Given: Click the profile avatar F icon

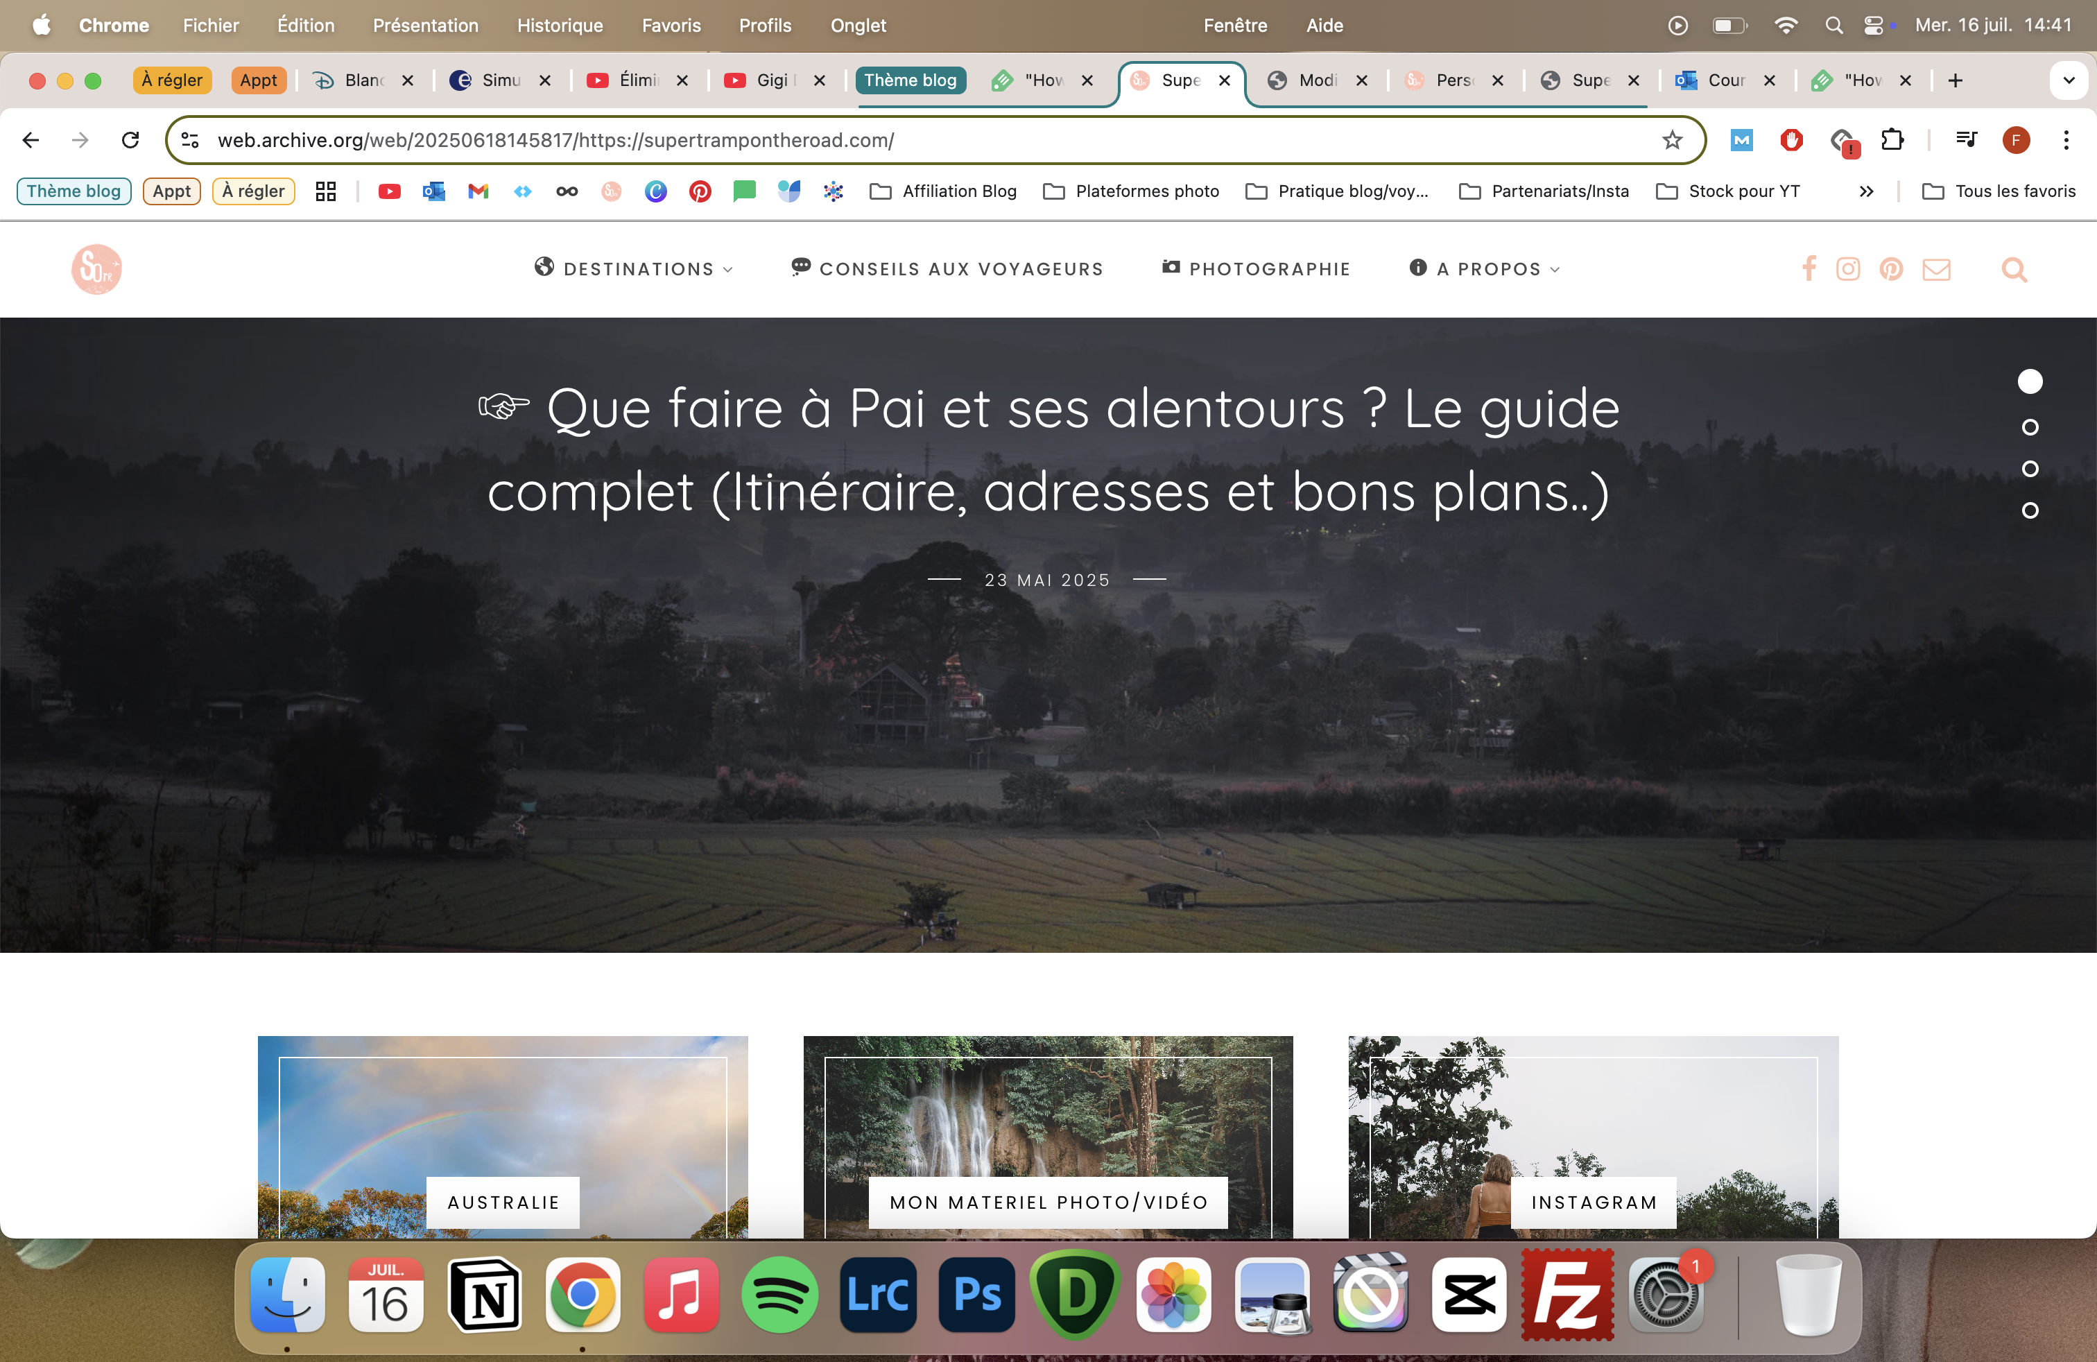Looking at the screenshot, I should coord(2016,140).
